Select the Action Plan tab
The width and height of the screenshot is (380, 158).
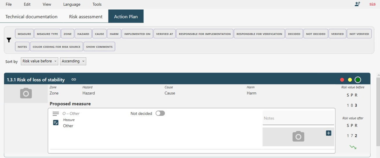[126, 16]
